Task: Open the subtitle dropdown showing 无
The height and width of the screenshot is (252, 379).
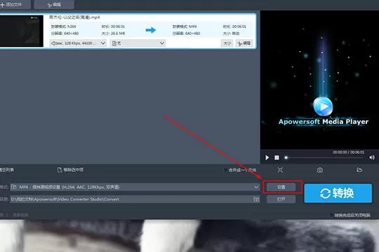Action: pyautogui.click(x=138, y=43)
